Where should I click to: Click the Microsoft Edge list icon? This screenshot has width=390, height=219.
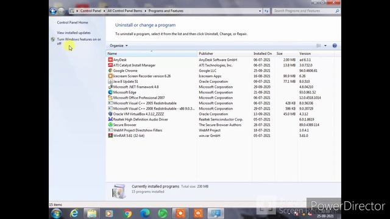click(x=110, y=92)
